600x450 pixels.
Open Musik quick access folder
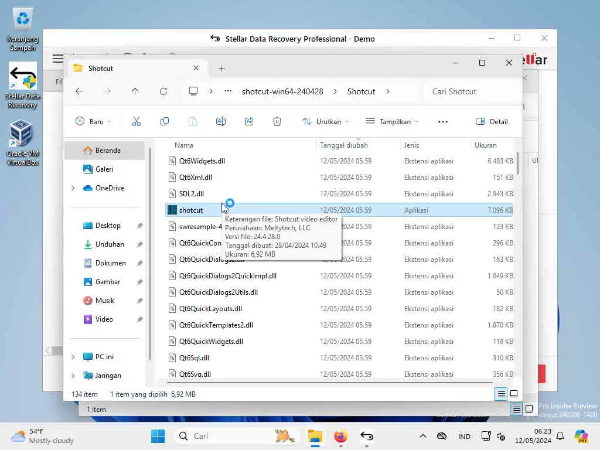[x=104, y=301]
